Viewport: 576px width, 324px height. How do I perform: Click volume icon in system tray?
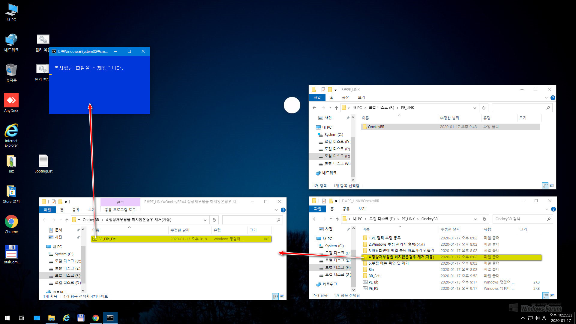coord(537,318)
